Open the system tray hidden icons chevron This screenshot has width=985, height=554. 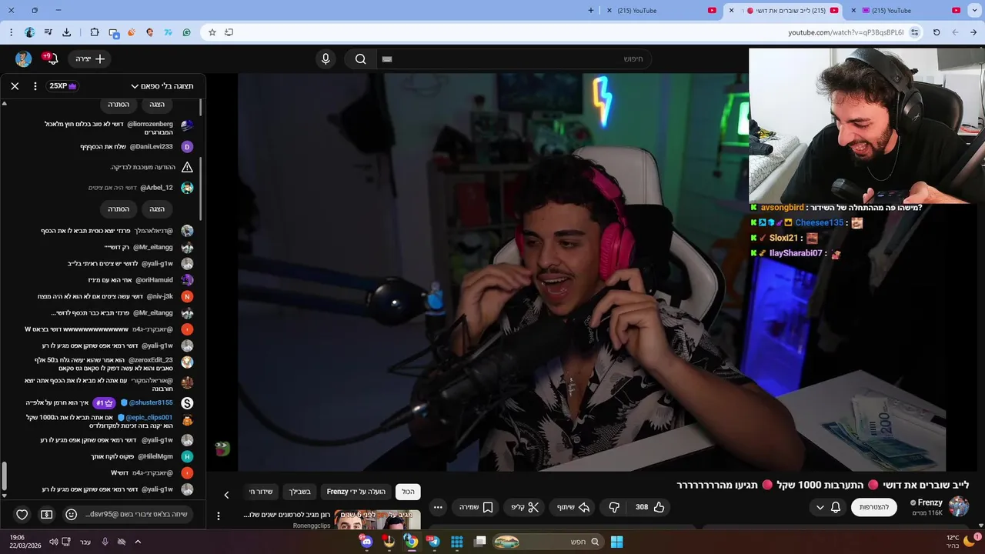pyautogui.click(x=138, y=542)
